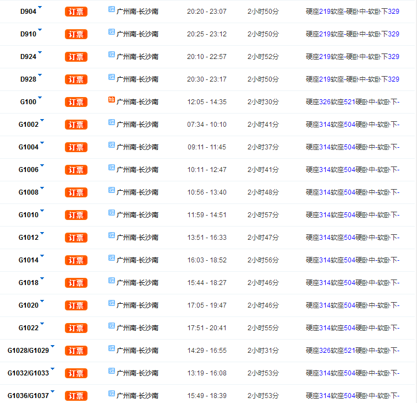Open the arrow beside G1032/G1033

pyautogui.click(x=52, y=368)
